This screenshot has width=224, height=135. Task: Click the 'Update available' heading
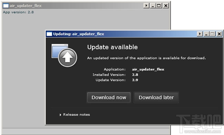point(112,47)
